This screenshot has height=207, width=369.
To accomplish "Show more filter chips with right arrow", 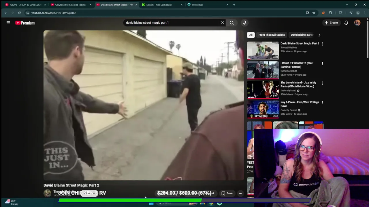I will (319, 35).
